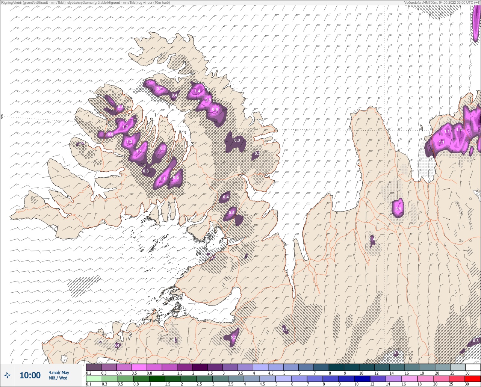Screen dimensions: 481x387
Task: Pick the white swatch at upper-row value 30
Action: [473, 367]
